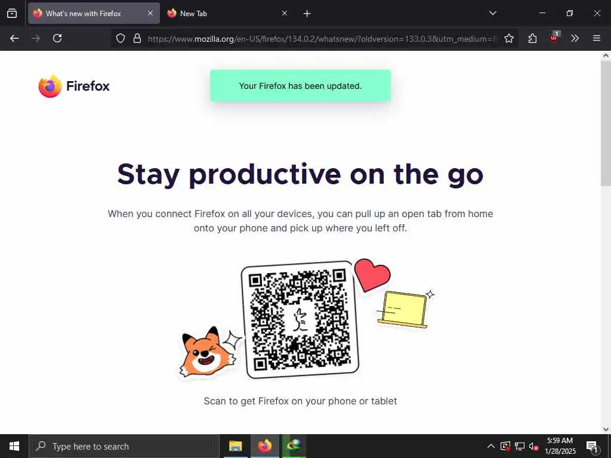Click the Firefox taskbar icon
Image resolution: width=611 pixels, height=458 pixels.
tap(264, 446)
